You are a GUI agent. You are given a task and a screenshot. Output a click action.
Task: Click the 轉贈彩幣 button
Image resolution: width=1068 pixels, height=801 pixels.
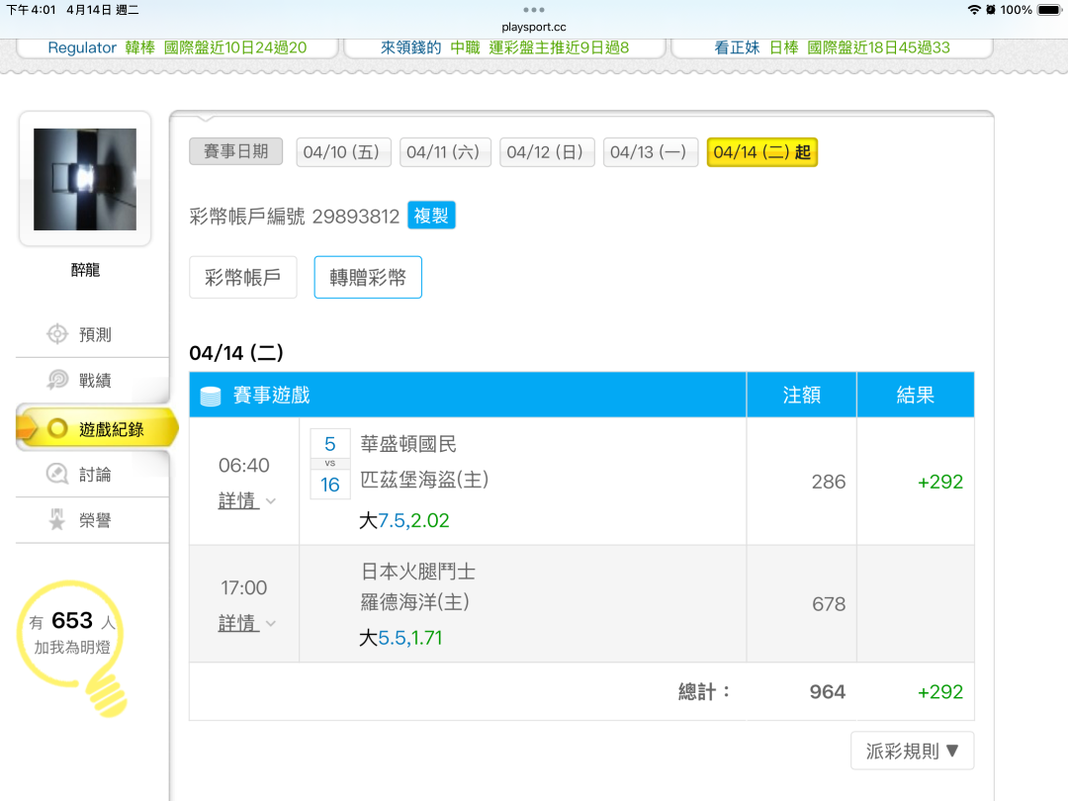(x=368, y=278)
